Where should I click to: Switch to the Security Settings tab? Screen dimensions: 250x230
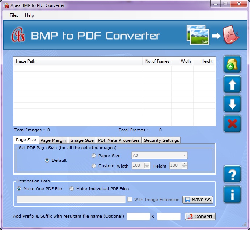[x=161, y=140]
